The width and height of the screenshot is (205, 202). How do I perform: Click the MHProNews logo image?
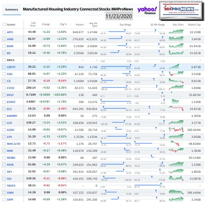click(x=181, y=10)
